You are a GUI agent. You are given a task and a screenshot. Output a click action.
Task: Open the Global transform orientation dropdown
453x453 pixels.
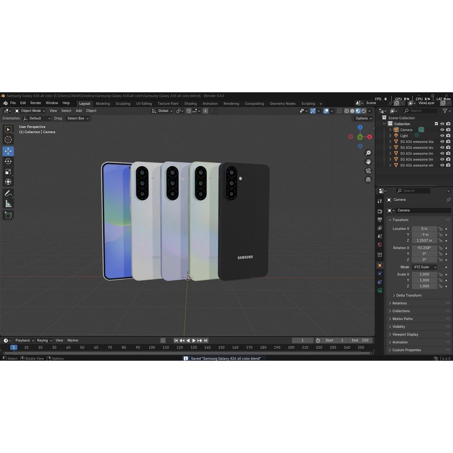click(x=162, y=111)
